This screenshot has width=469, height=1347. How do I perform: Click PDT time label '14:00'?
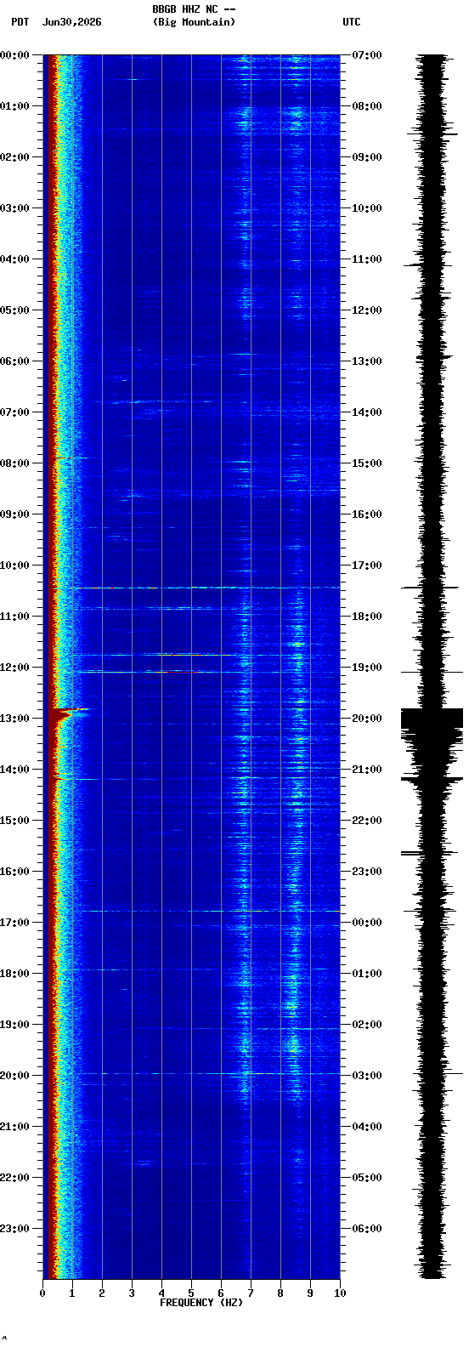click(14, 770)
